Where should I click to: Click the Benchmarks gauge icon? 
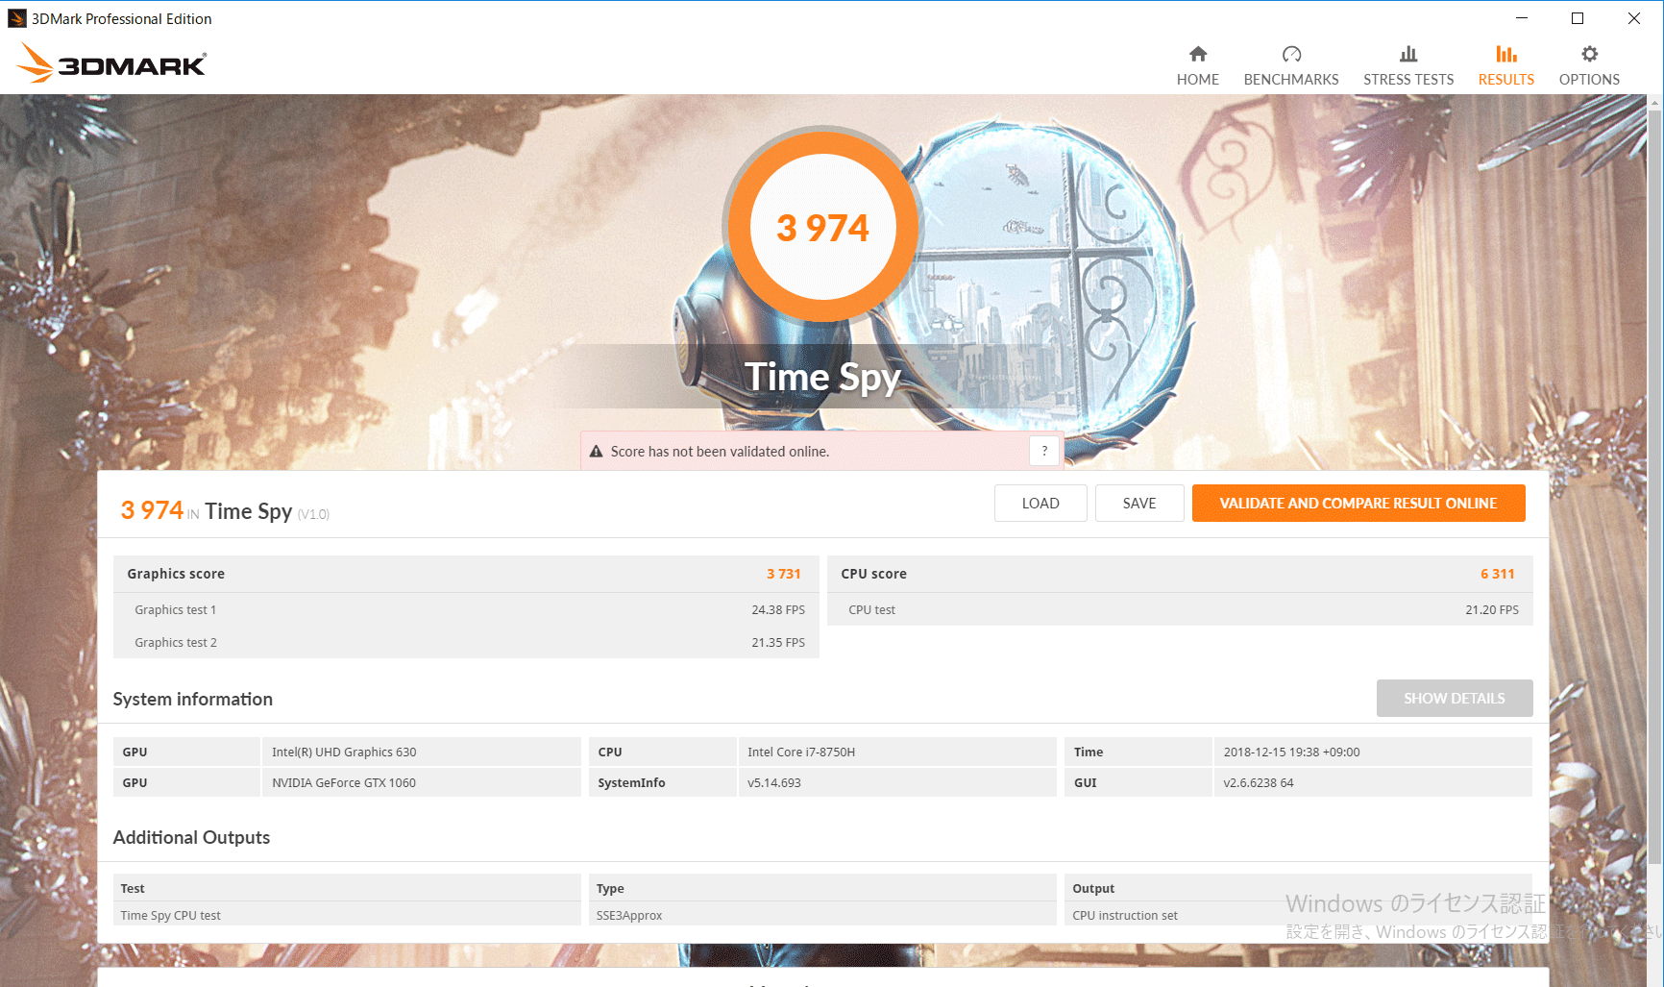coord(1291,54)
